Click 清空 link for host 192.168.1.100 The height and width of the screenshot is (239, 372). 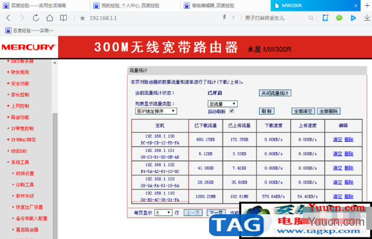[x=337, y=139]
